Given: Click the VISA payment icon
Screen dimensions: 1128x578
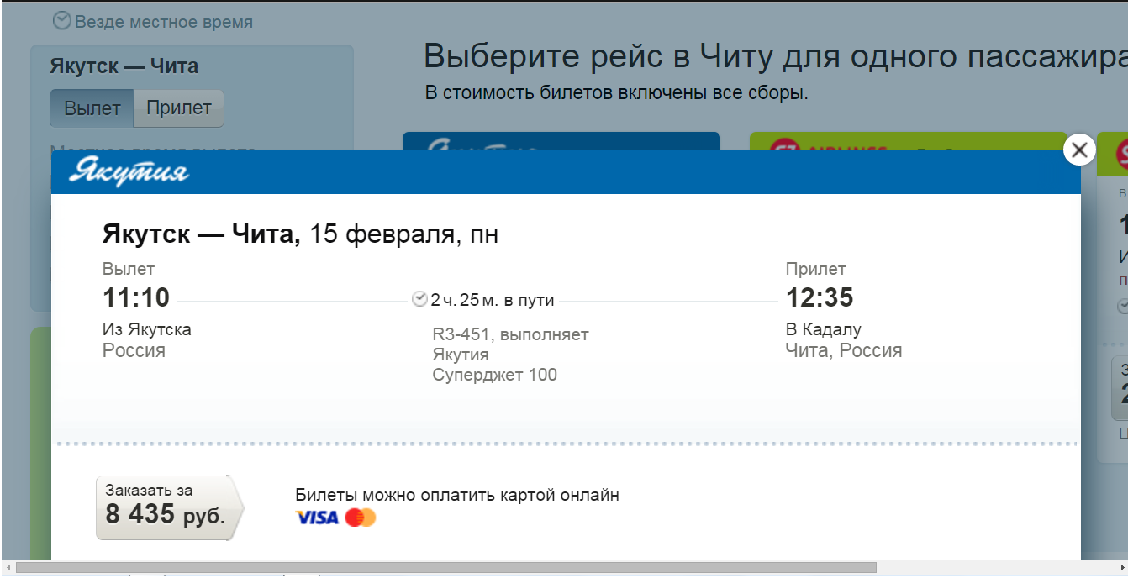Looking at the screenshot, I should [x=317, y=518].
